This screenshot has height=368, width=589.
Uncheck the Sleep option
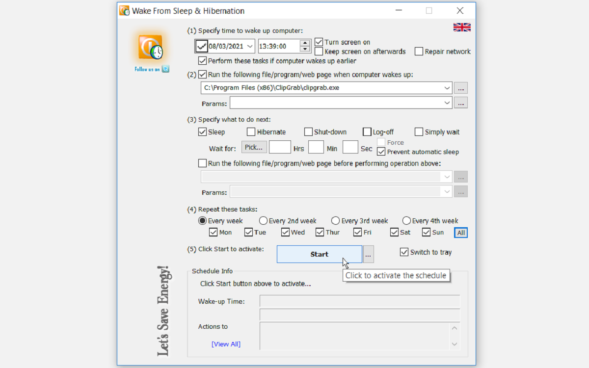click(202, 132)
